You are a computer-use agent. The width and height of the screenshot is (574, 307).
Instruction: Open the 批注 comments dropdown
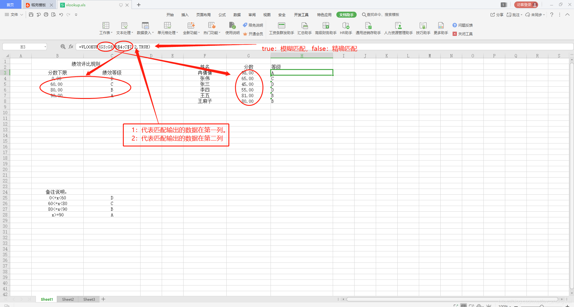[x=514, y=15]
